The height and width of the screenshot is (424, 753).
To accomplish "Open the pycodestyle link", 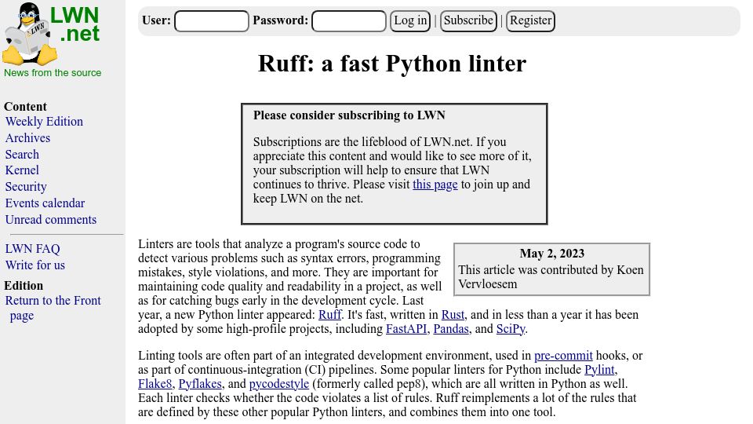I will click(x=279, y=384).
